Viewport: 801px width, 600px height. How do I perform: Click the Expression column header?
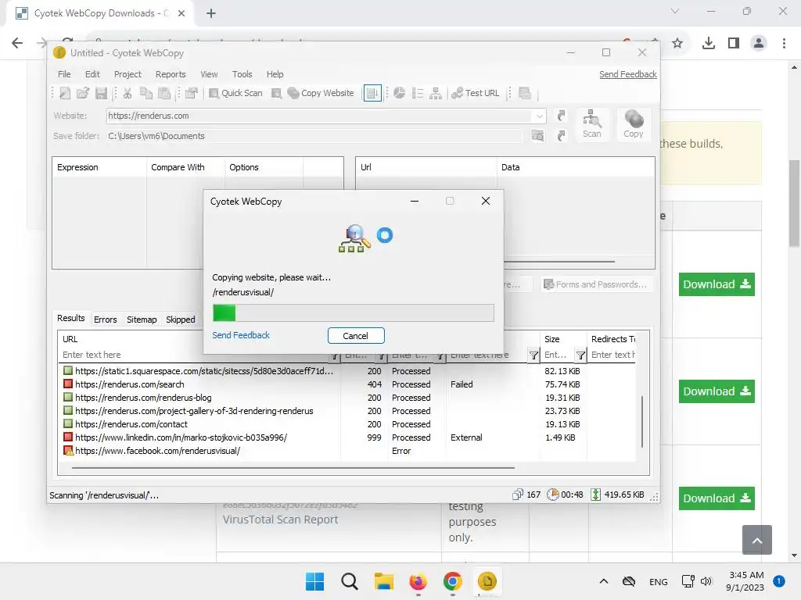click(99, 167)
